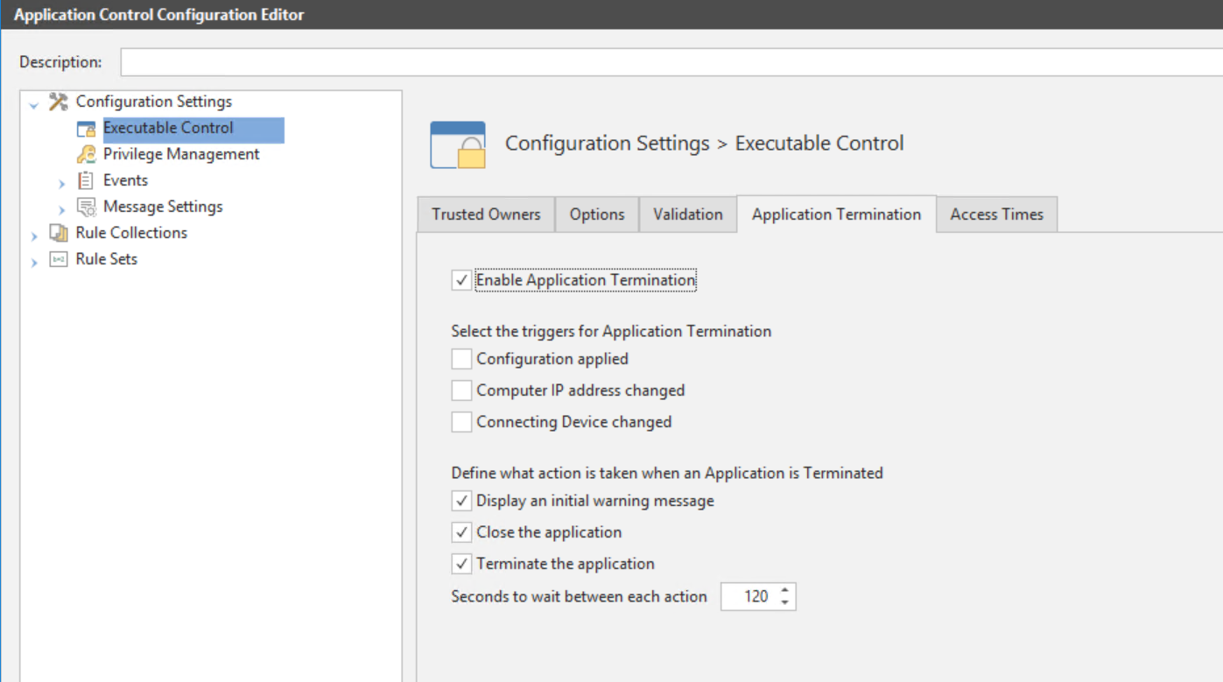The height and width of the screenshot is (682, 1223).
Task: Click the Message Settings icon
Action: point(86,207)
